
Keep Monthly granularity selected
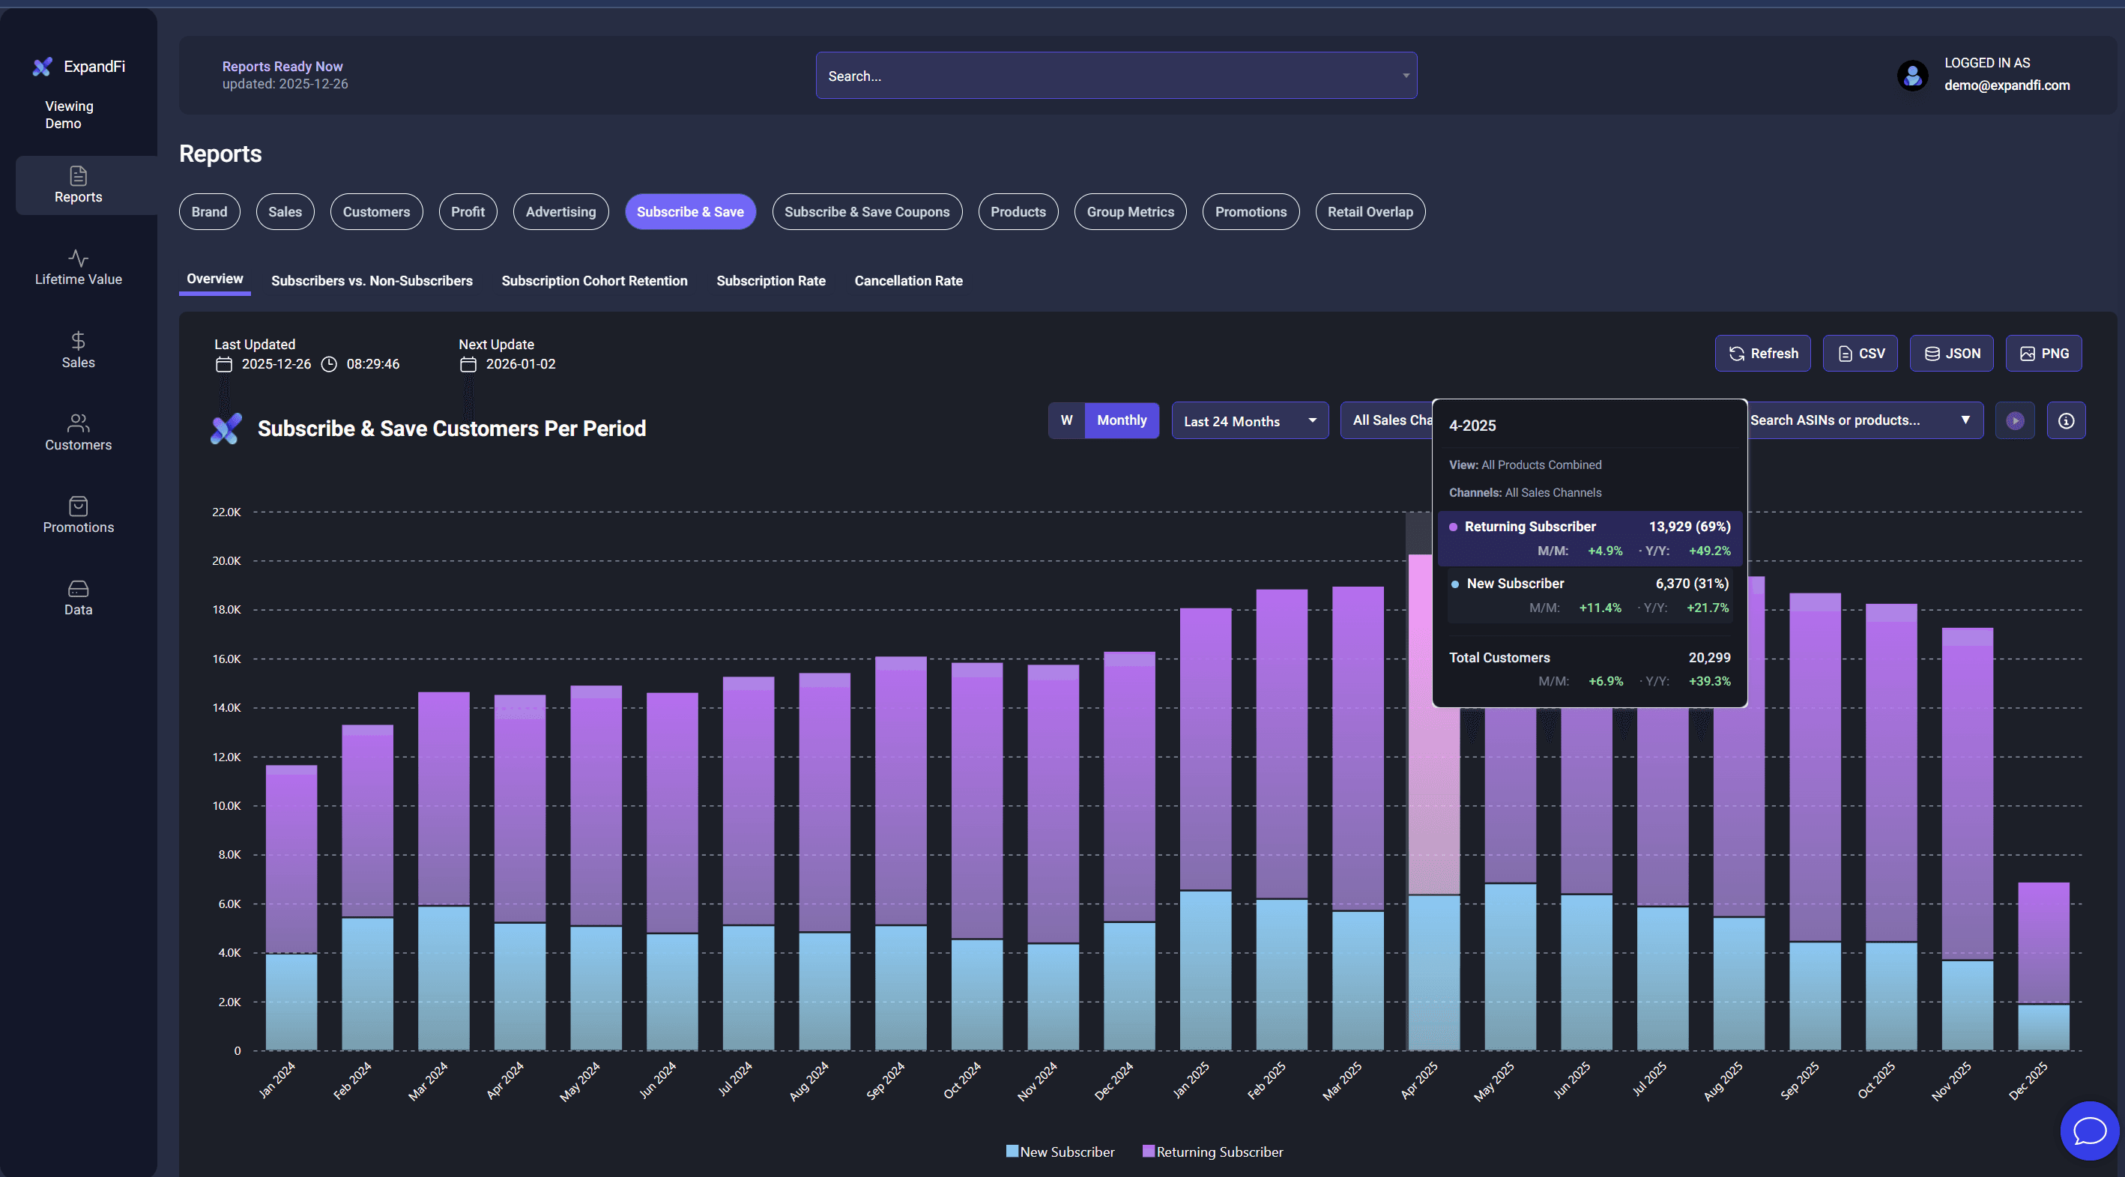click(1121, 420)
